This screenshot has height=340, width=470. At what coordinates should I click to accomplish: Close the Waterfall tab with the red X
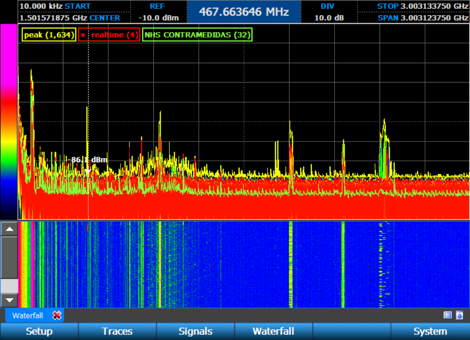pos(57,315)
